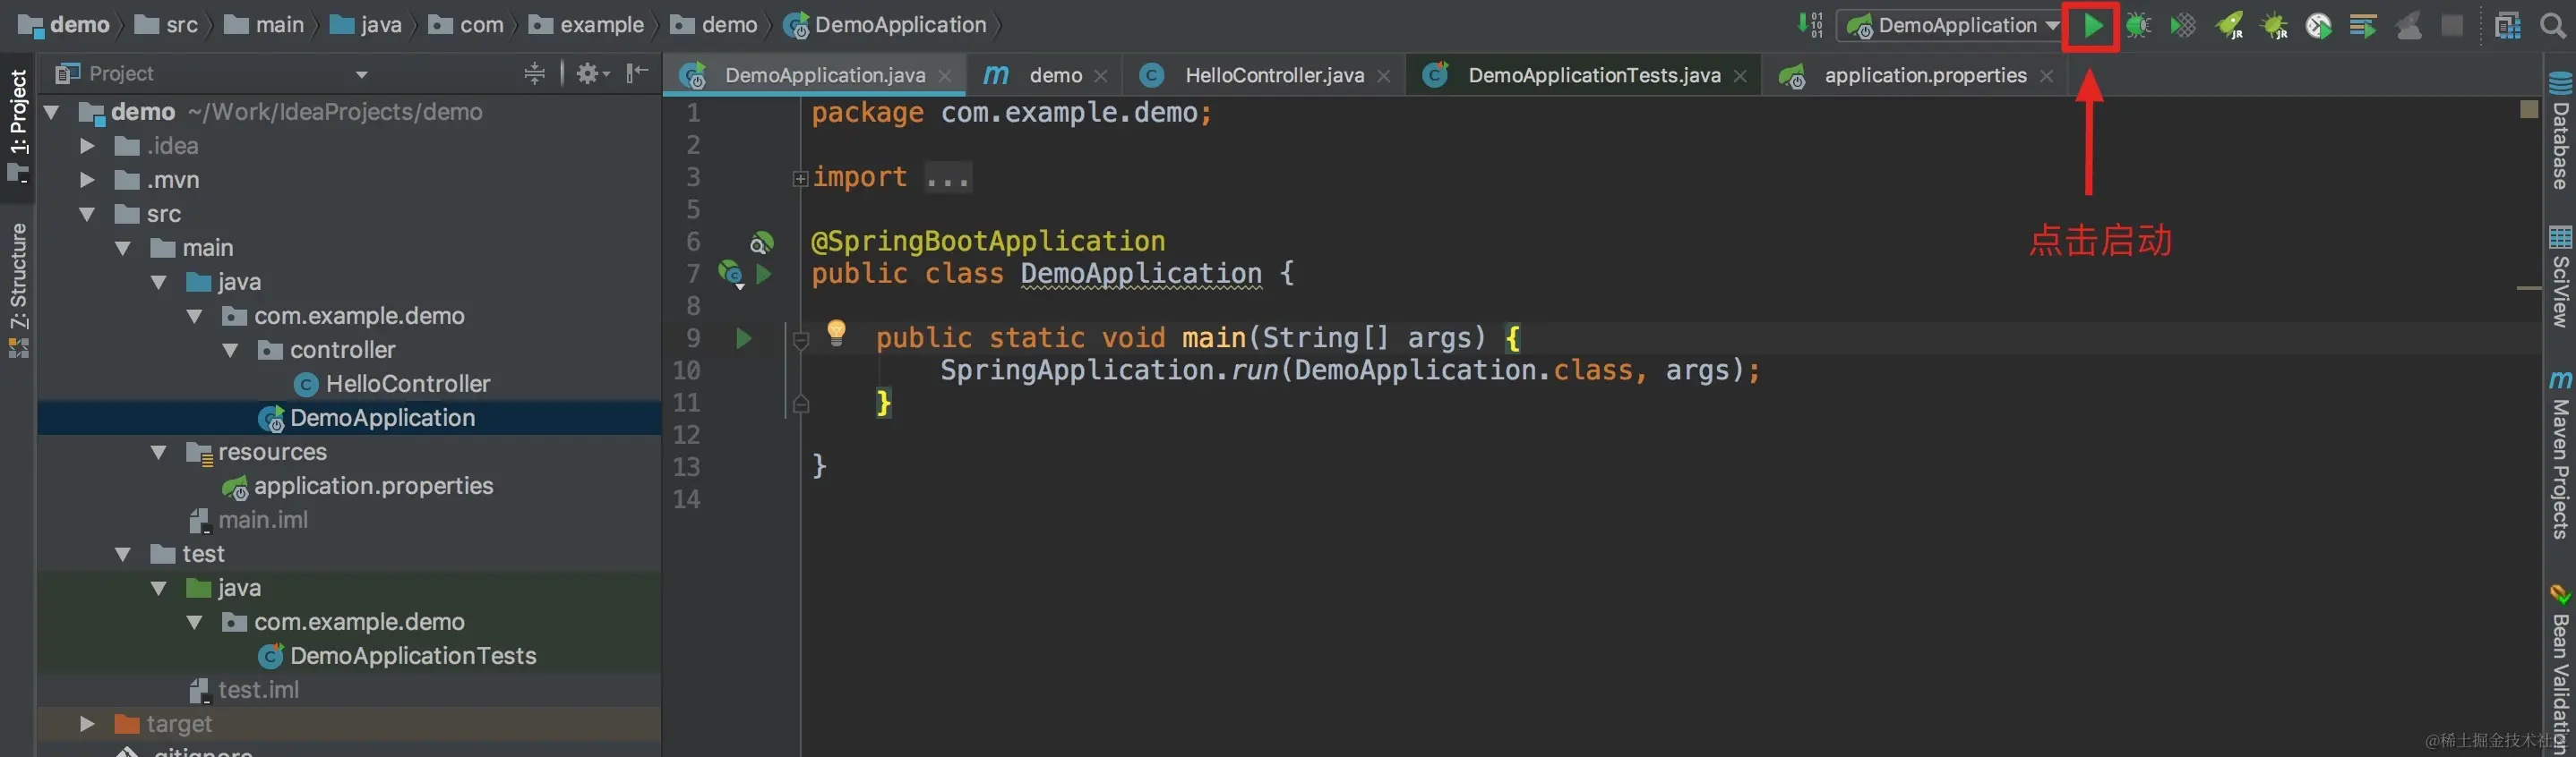Toggle the Bean Validation tool window
Image resolution: width=2576 pixels, height=757 pixels.
2559,671
